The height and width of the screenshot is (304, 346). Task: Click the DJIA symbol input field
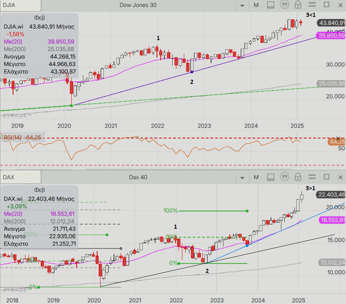click(20, 5)
